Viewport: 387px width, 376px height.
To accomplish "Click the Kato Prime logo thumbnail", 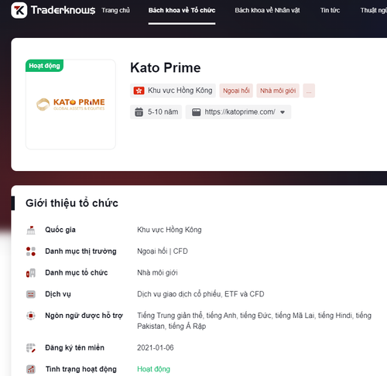I will (x=70, y=104).
